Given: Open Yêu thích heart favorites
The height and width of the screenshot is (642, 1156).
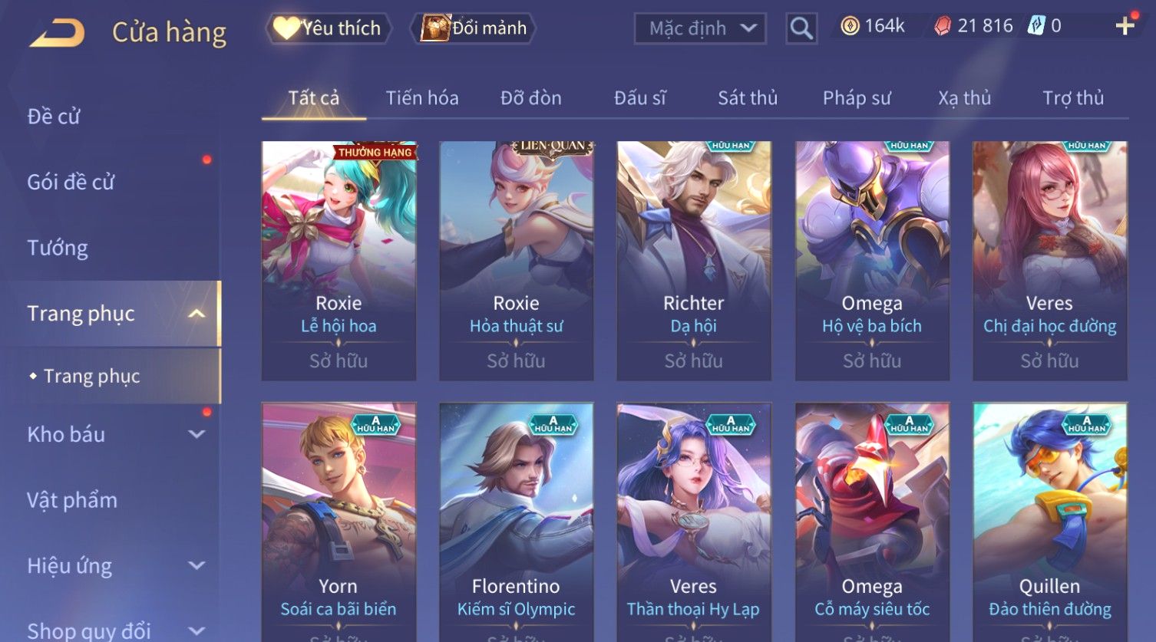Looking at the screenshot, I should pos(329,28).
